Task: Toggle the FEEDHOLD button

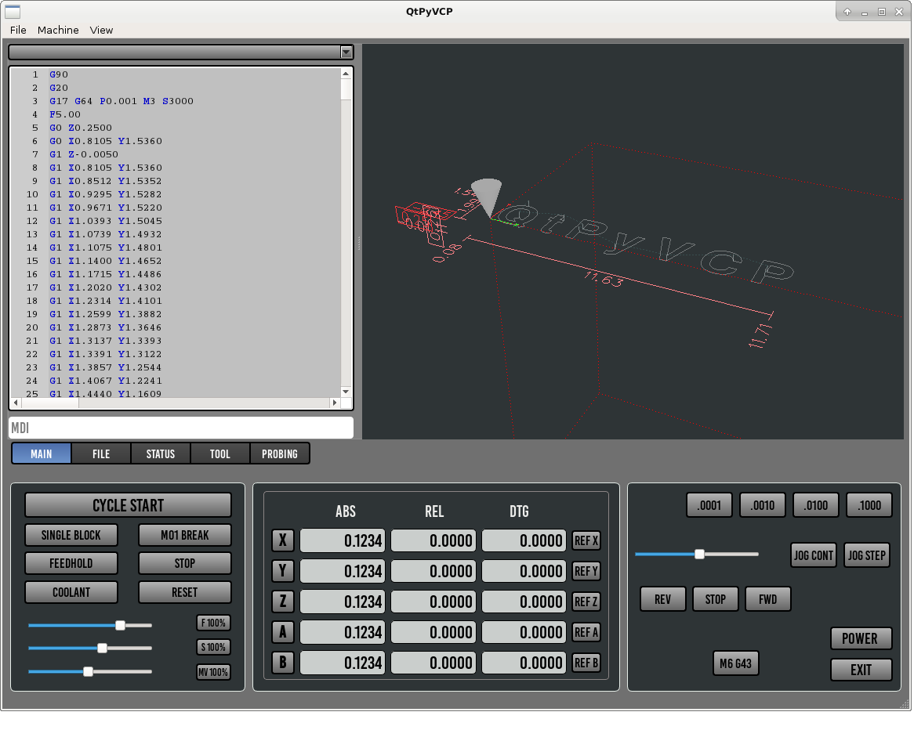Action: tap(71, 563)
